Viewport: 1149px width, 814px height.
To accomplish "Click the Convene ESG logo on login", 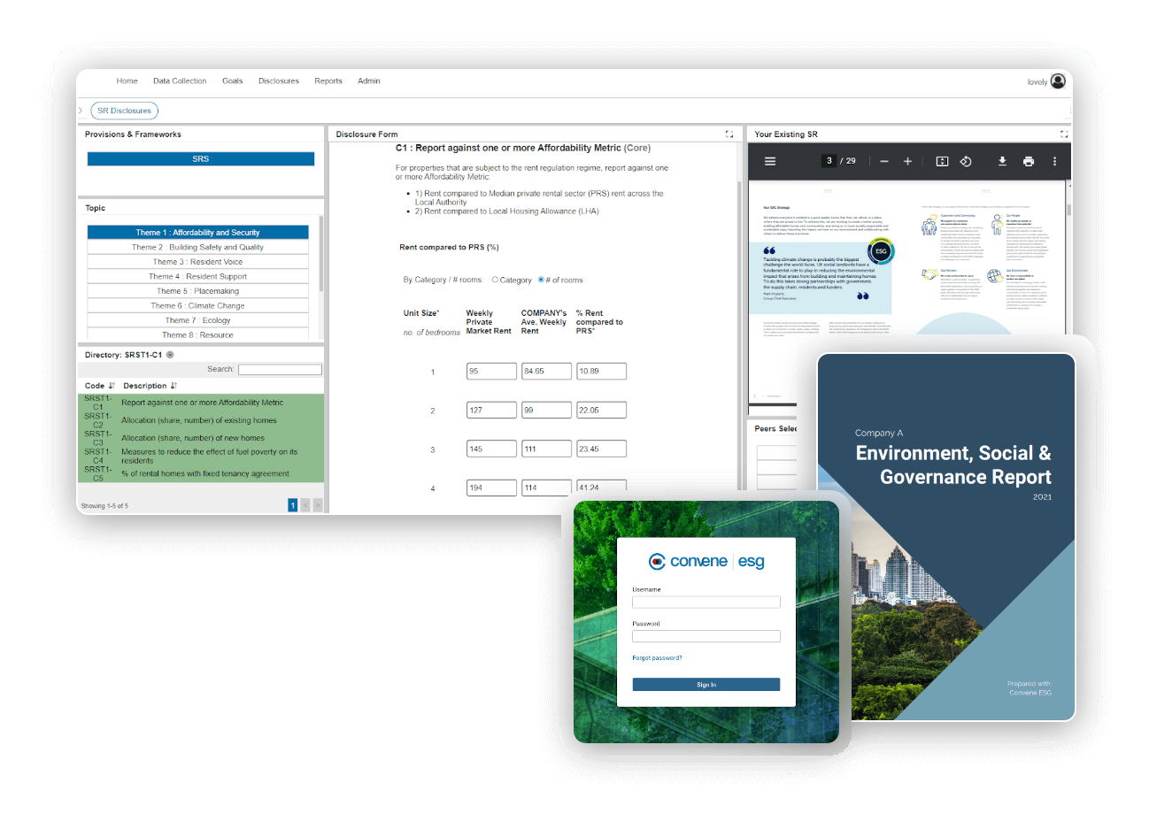I will click(706, 561).
